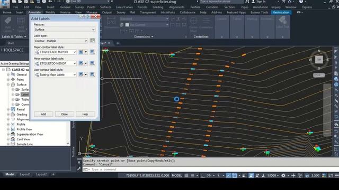Click edit style icon beside Existing Major Labels
Screen dimensions: 339x190
point(81,74)
